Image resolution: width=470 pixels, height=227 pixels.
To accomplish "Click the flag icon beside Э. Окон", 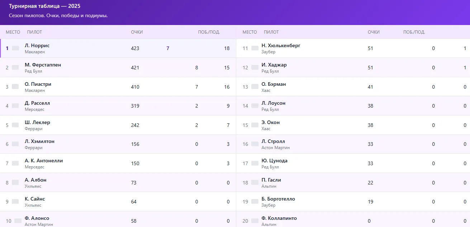I will (255, 125).
